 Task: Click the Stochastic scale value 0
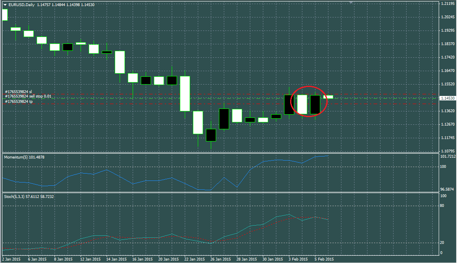441,253
